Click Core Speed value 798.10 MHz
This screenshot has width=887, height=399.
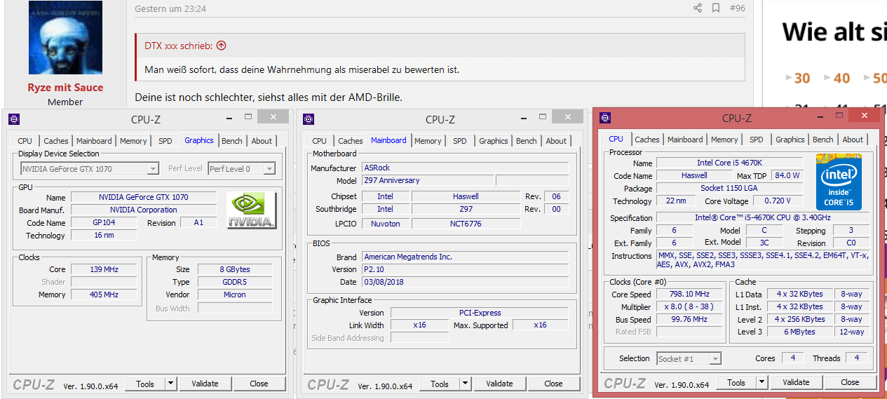690,294
